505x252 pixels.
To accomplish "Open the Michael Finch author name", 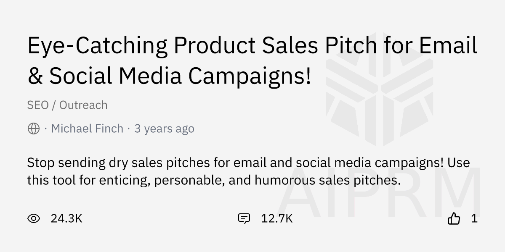I will point(87,129).
